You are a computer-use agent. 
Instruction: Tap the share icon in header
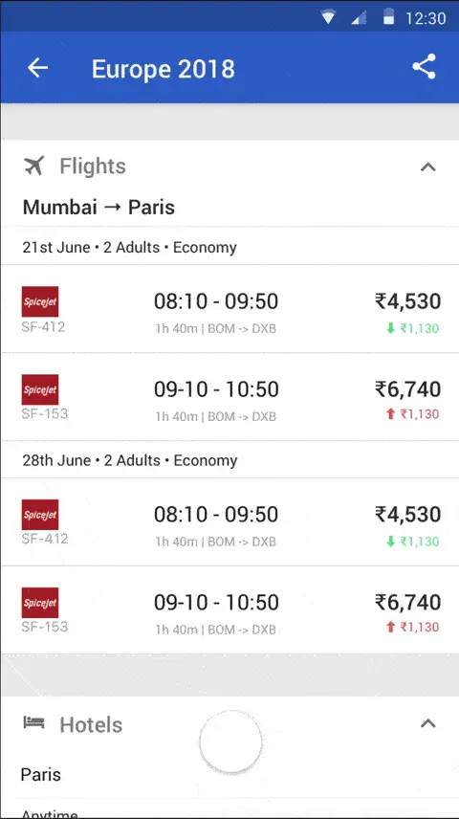point(424,67)
